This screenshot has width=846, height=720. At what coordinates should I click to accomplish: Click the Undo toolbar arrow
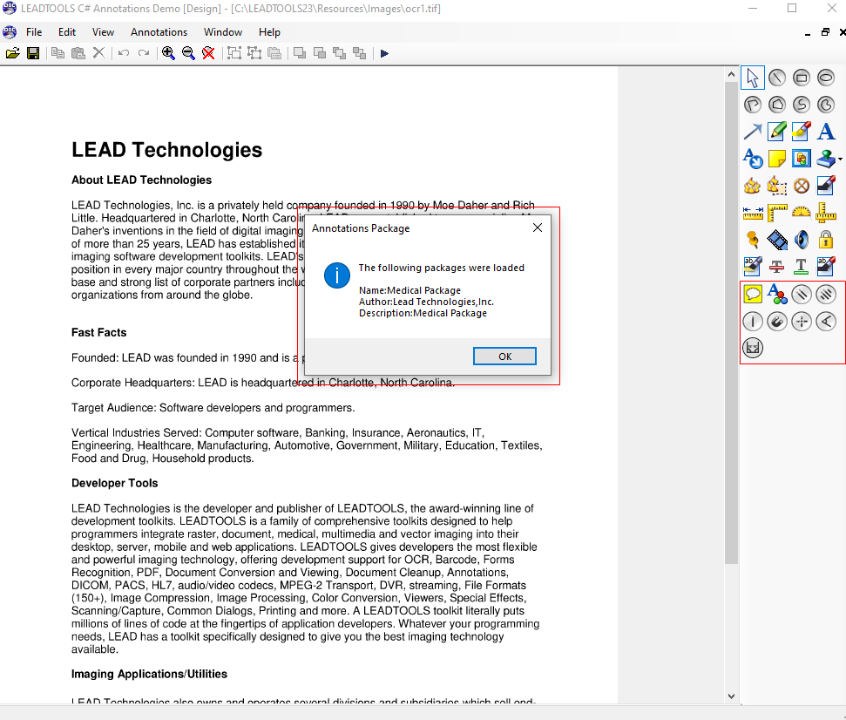tap(124, 53)
